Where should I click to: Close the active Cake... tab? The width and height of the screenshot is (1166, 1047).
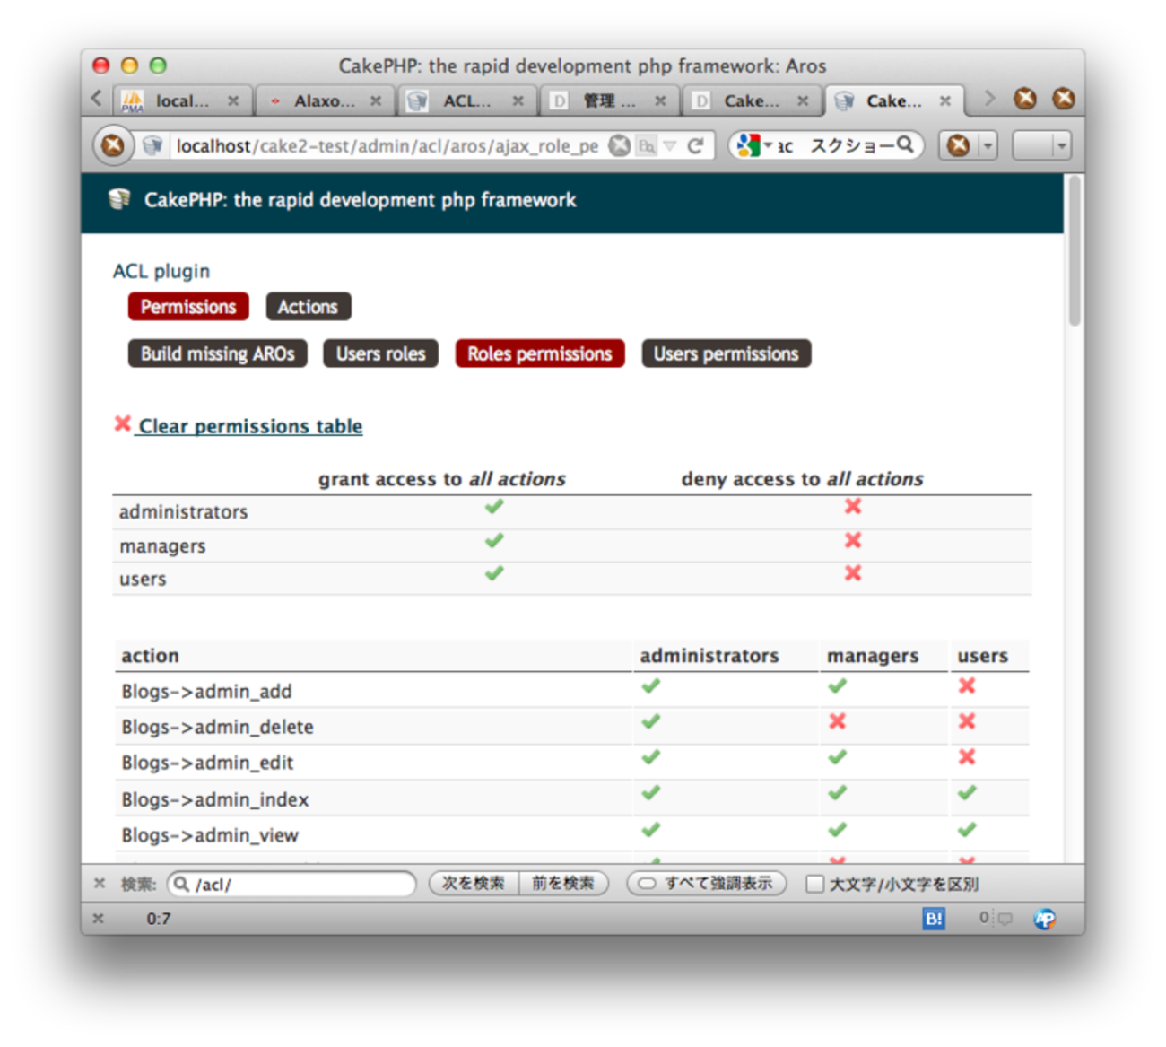pyautogui.click(x=945, y=100)
